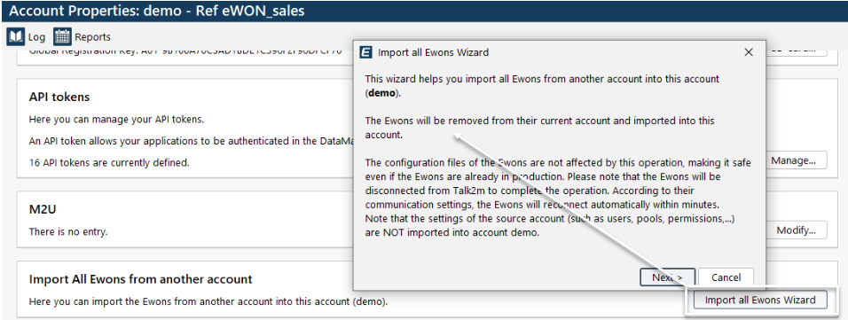
Task: Click the M2U section heading
Action: pyautogui.click(x=43, y=209)
